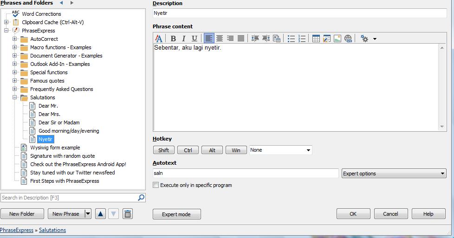Screen dimensions: 454x238
Task: Select First Steps with PhraseExpress
Action: pos(65,181)
